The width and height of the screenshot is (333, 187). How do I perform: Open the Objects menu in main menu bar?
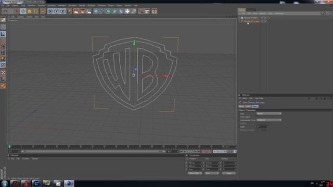point(15,5)
